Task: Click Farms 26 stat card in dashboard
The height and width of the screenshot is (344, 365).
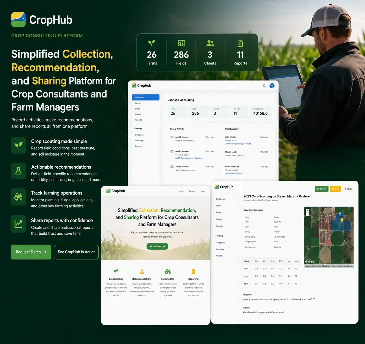Action: 178,112
